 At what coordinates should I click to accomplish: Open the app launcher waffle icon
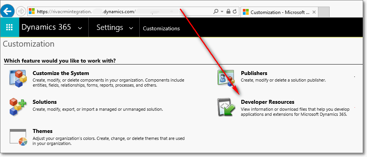9,27
